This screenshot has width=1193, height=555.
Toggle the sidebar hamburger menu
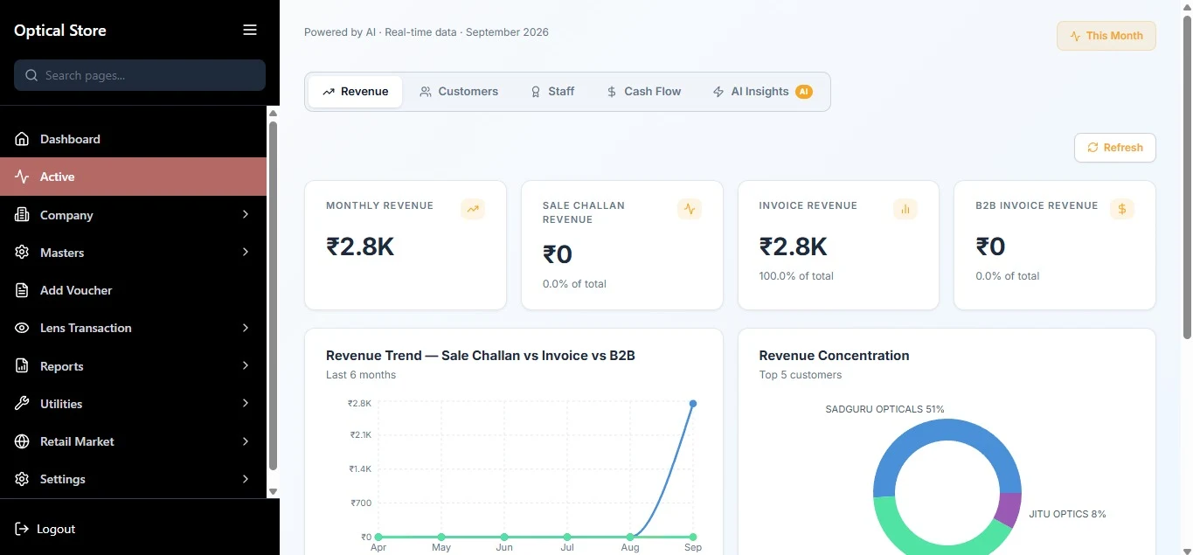coord(250,30)
